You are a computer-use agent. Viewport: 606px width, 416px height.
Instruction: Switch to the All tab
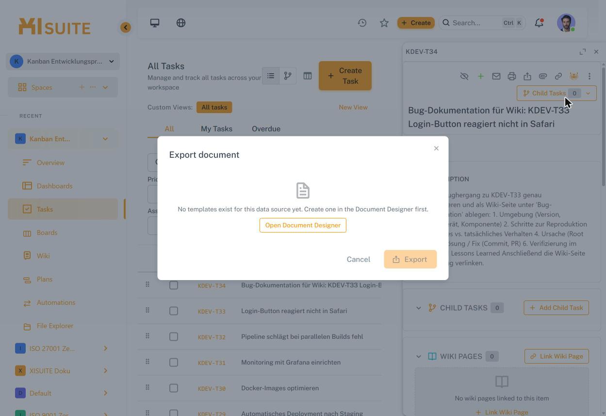click(x=169, y=129)
